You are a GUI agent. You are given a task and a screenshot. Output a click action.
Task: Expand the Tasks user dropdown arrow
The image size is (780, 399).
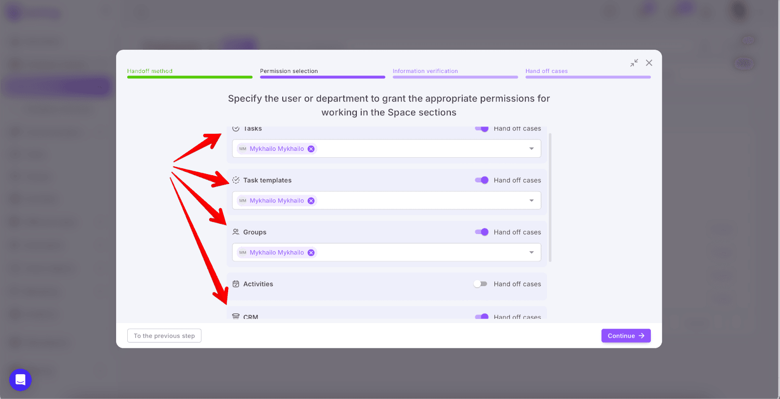(531, 149)
